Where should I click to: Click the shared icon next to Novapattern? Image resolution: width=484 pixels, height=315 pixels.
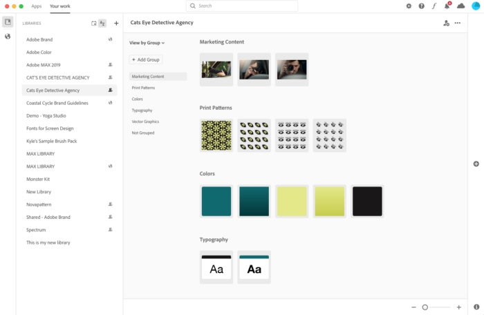(110, 204)
